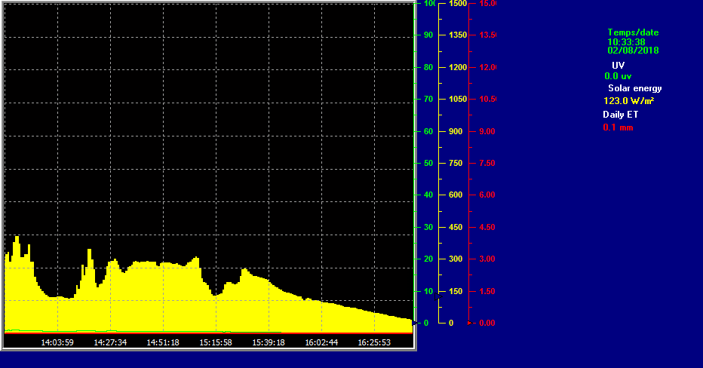Click the date 02/08/2018
The width and height of the screenshot is (703, 368).
pos(633,51)
